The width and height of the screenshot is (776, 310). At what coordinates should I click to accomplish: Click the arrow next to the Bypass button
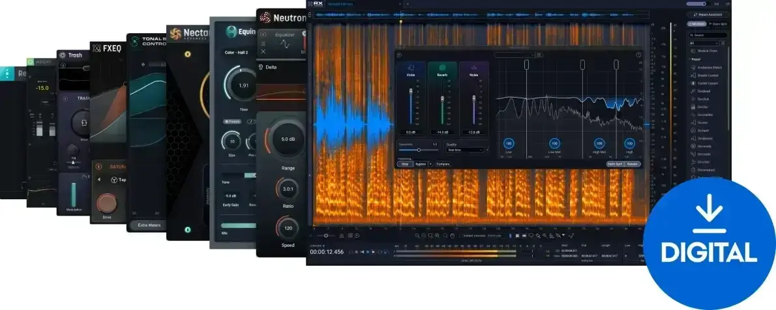[x=430, y=164]
